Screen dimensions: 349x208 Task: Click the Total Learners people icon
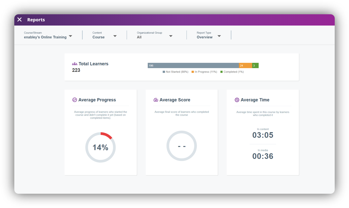tap(75, 64)
